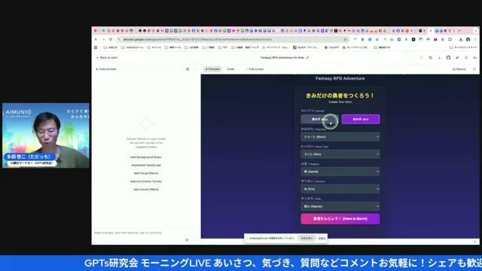Open Full screen preview mode
This screenshot has width=482, height=271.
click(255, 69)
